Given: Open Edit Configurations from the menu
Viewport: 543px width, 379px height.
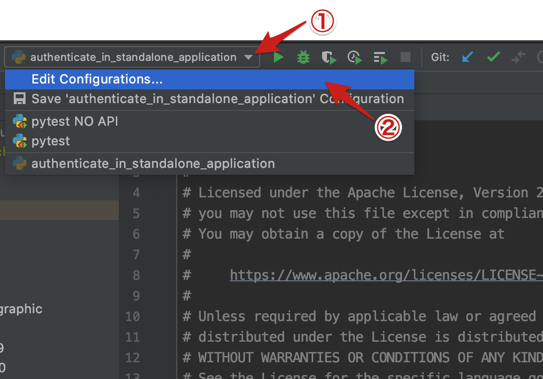Looking at the screenshot, I should pos(96,79).
